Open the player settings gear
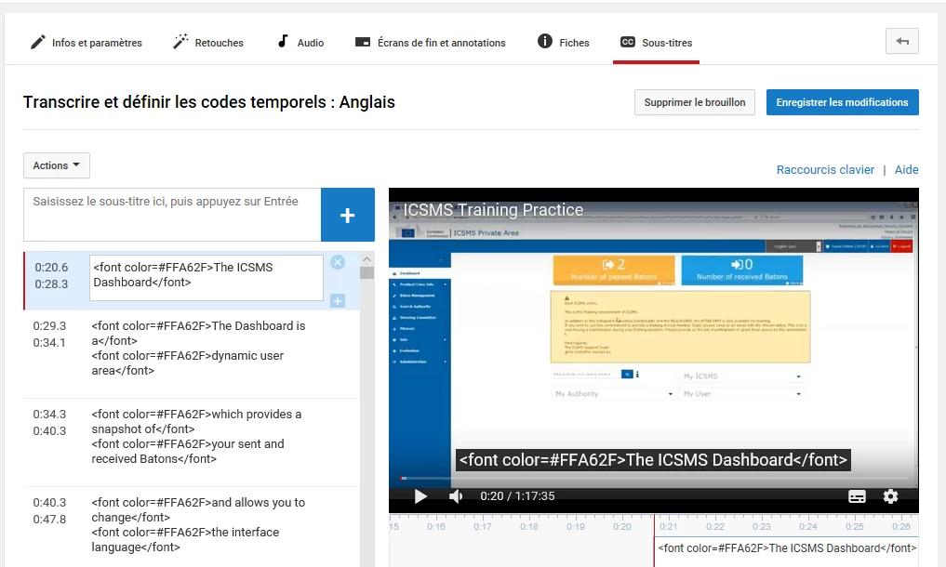Viewport: 946px width, 567px height. pyautogui.click(x=890, y=496)
